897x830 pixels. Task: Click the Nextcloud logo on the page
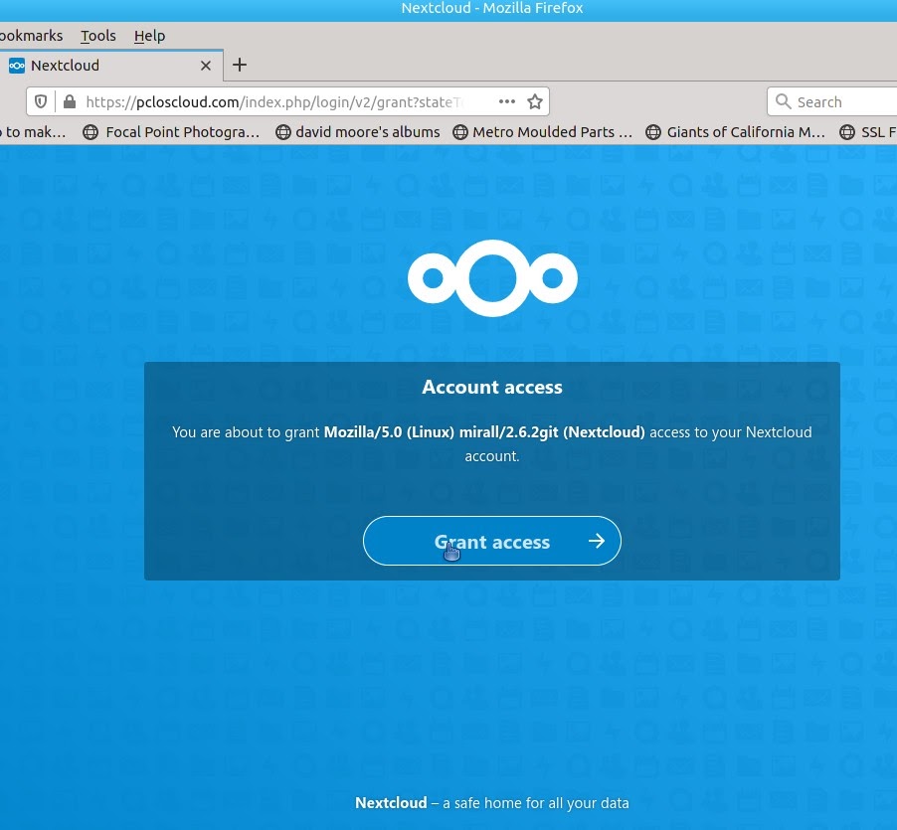point(492,278)
